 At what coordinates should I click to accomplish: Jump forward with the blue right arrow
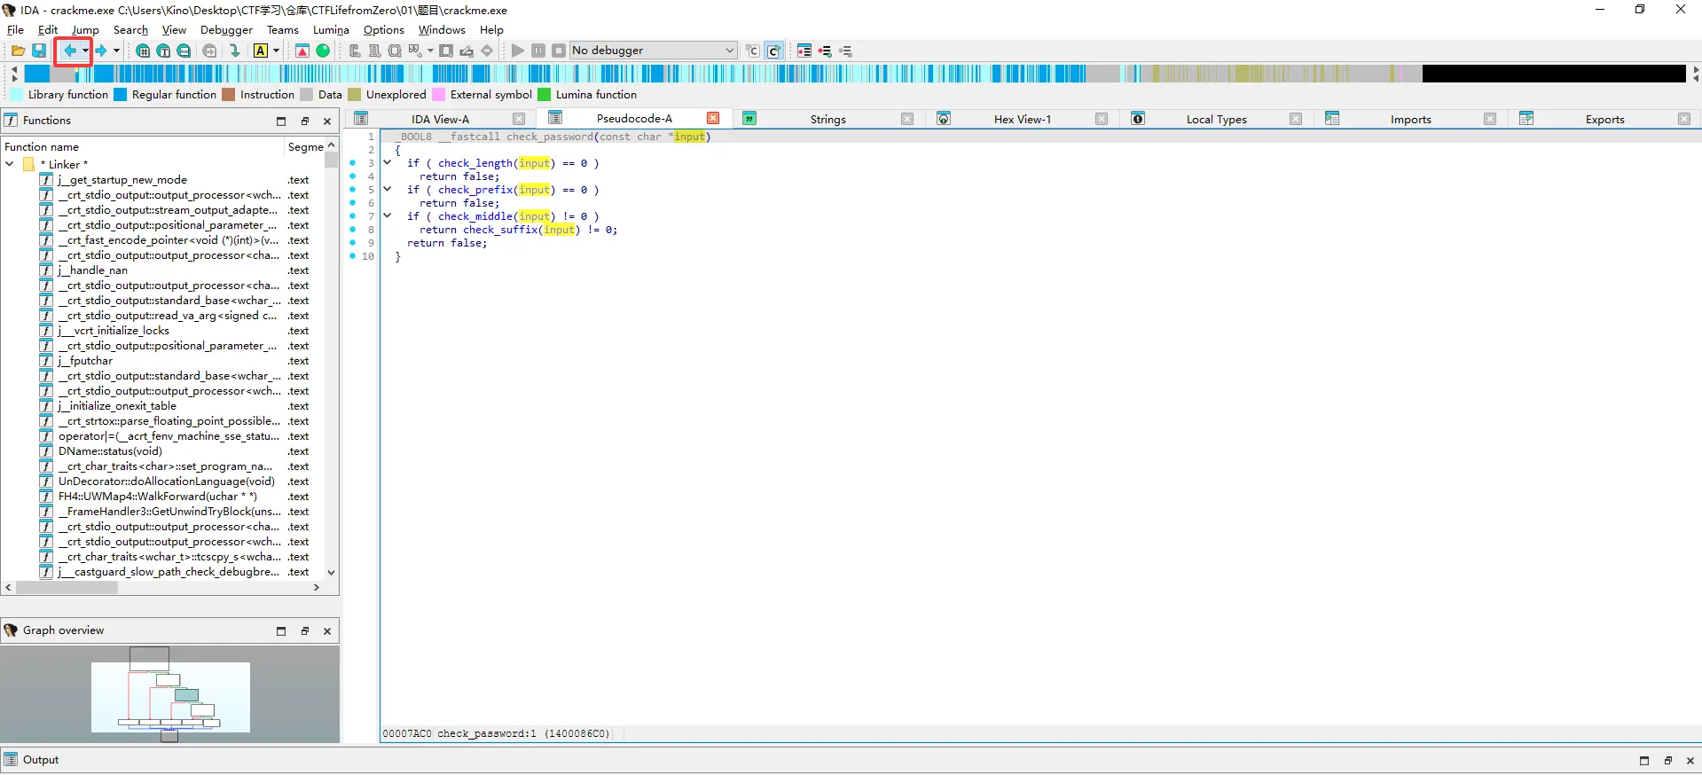(100, 51)
